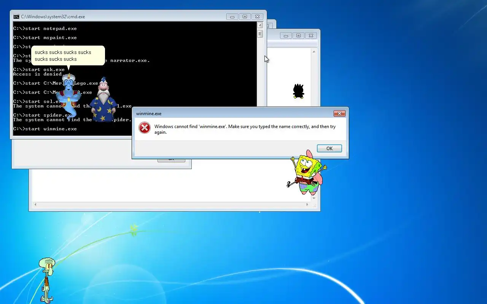Minimize the white window behind cmd.exe
487x304 pixels.
point(286,36)
